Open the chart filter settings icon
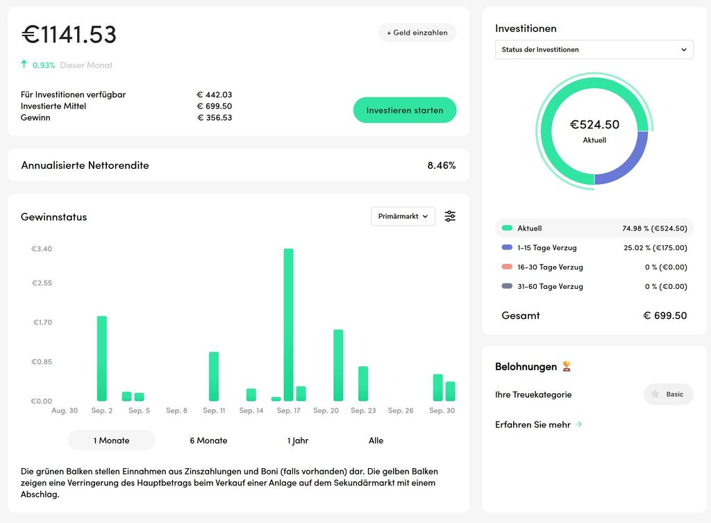 tap(450, 217)
